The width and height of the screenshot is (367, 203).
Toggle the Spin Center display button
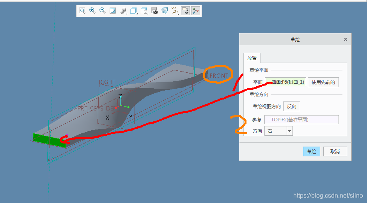tap(196, 11)
